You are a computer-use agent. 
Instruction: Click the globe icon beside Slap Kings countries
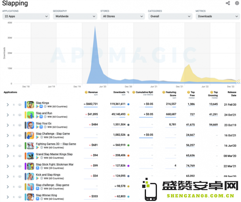[x=45, y=107]
